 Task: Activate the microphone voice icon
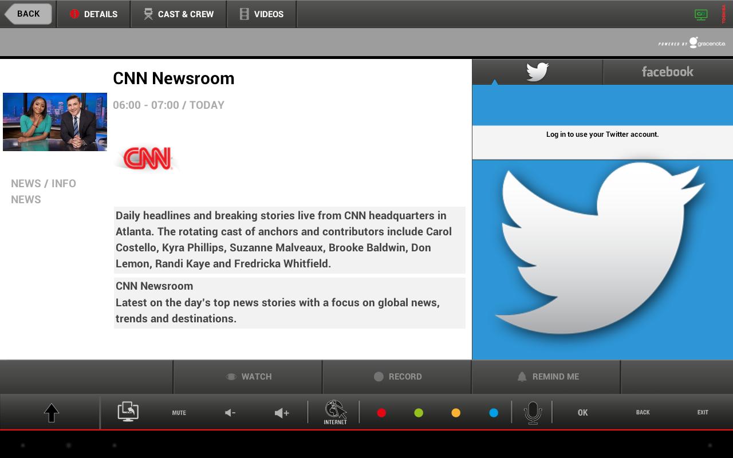tap(533, 413)
